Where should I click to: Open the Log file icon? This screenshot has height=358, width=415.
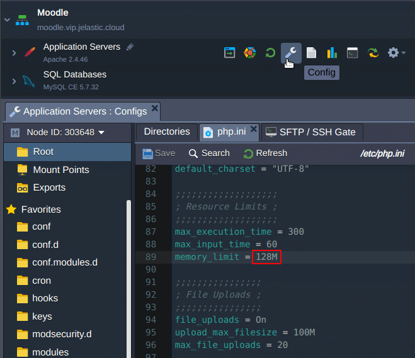[311, 53]
